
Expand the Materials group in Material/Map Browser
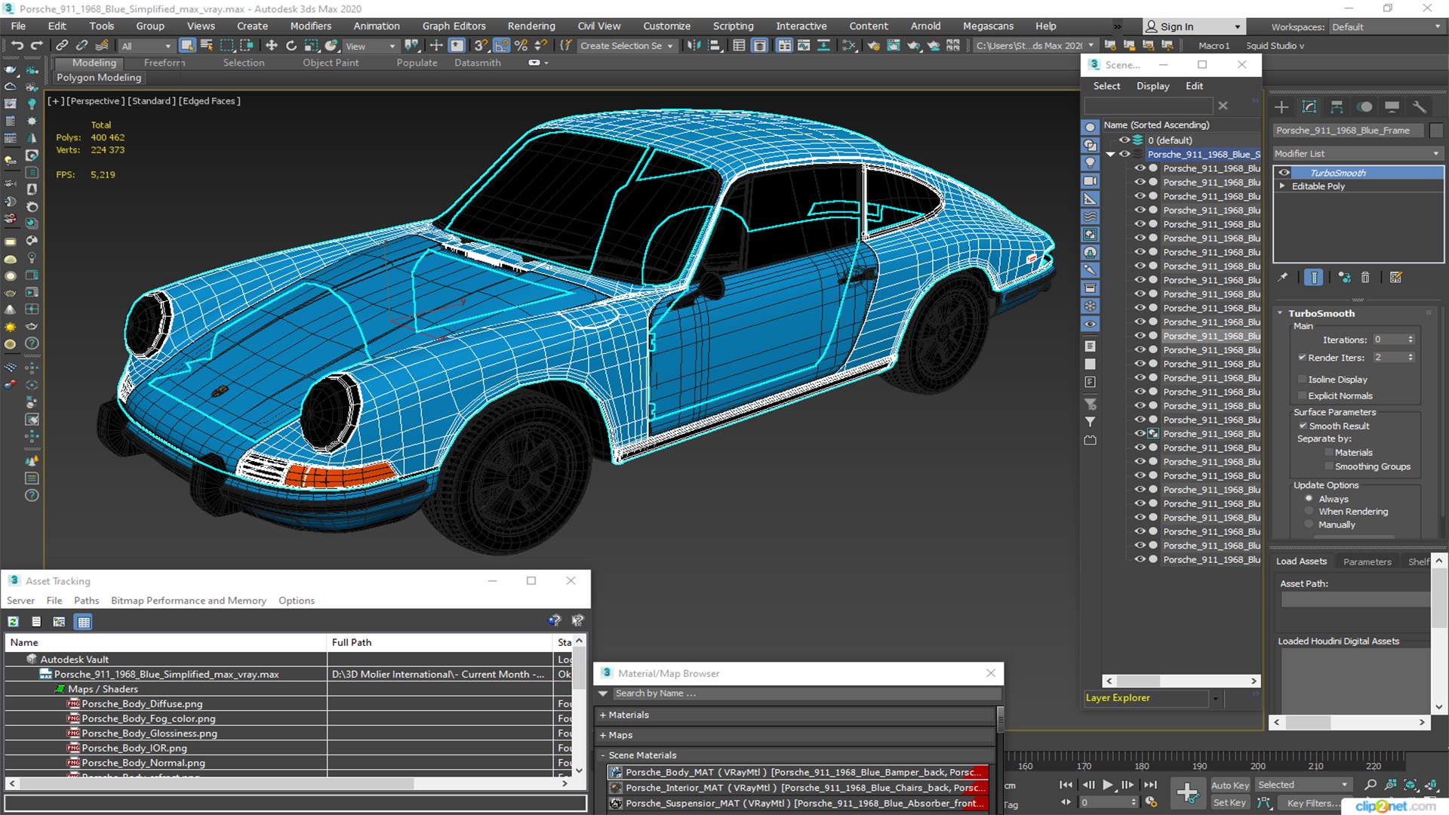click(603, 715)
